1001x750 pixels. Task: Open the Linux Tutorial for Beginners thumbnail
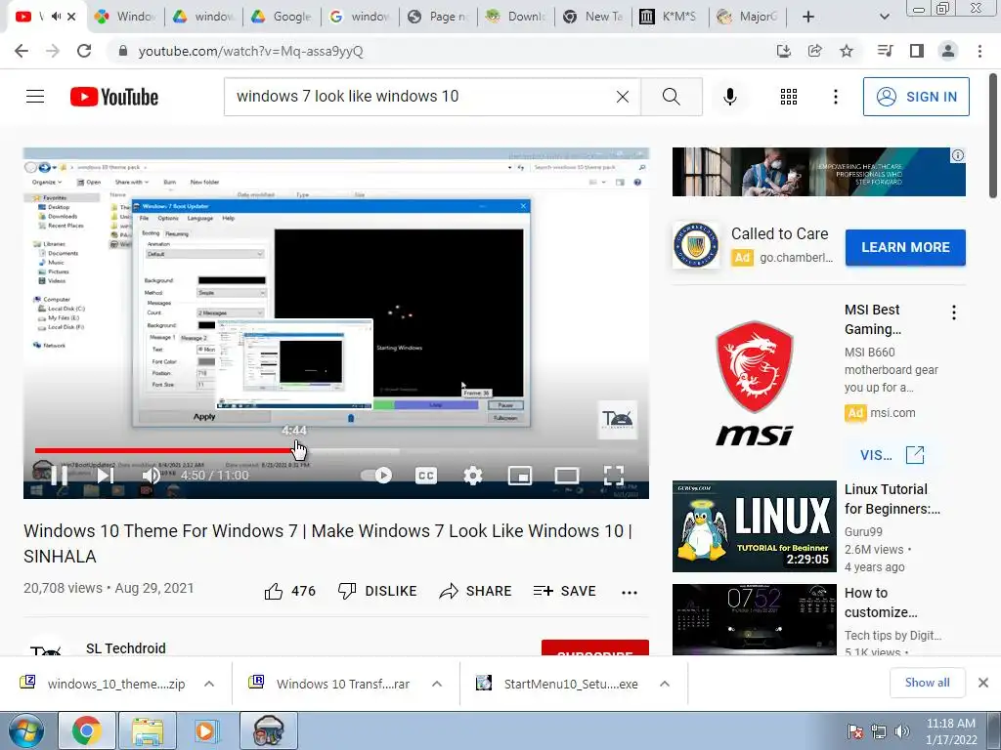coord(754,526)
